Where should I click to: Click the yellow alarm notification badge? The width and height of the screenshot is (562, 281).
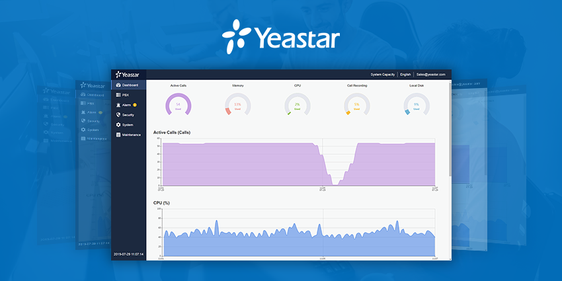(135, 105)
